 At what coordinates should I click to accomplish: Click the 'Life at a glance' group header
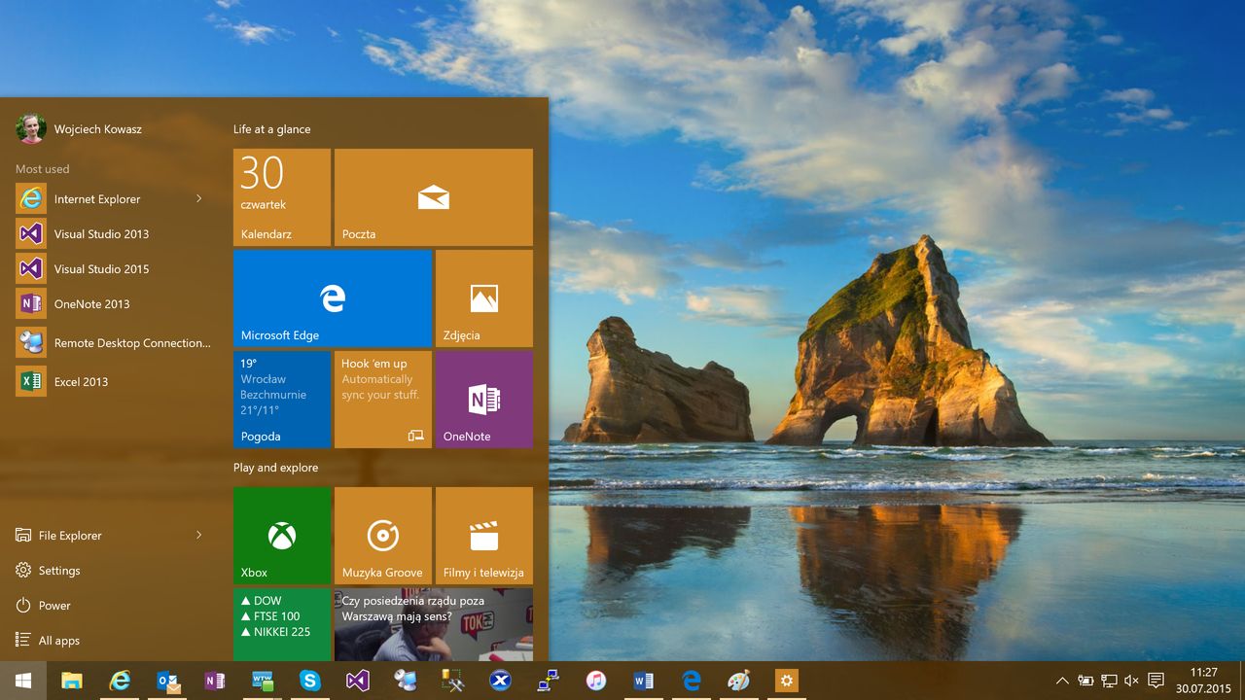tap(272, 128)
